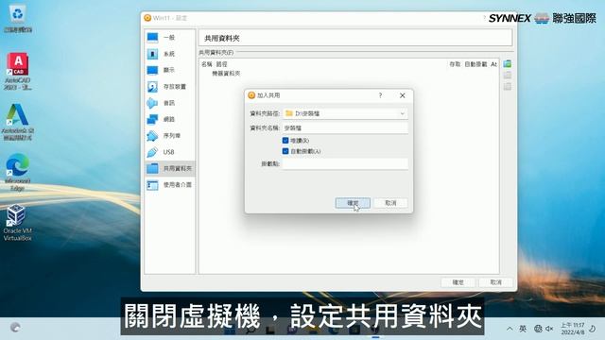Click the add shared folder icon
The height and width of the screenshot is (340, 605).
508,64
